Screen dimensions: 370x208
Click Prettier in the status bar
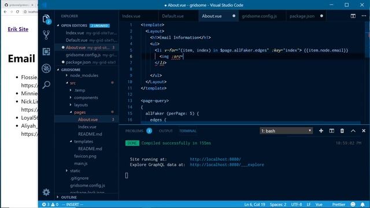338,205
